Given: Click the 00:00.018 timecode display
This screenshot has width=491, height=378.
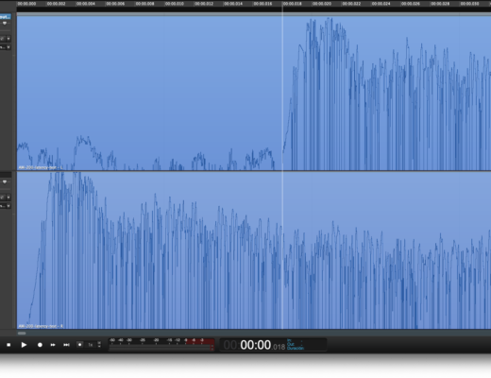Looking at the screenshot, I should (x=254, y=345).
